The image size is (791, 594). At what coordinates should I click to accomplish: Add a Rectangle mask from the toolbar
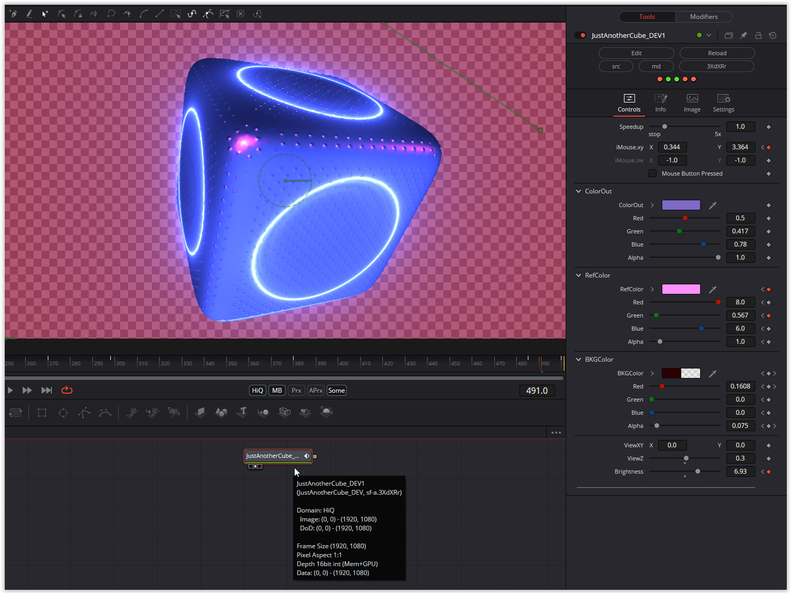42,413
